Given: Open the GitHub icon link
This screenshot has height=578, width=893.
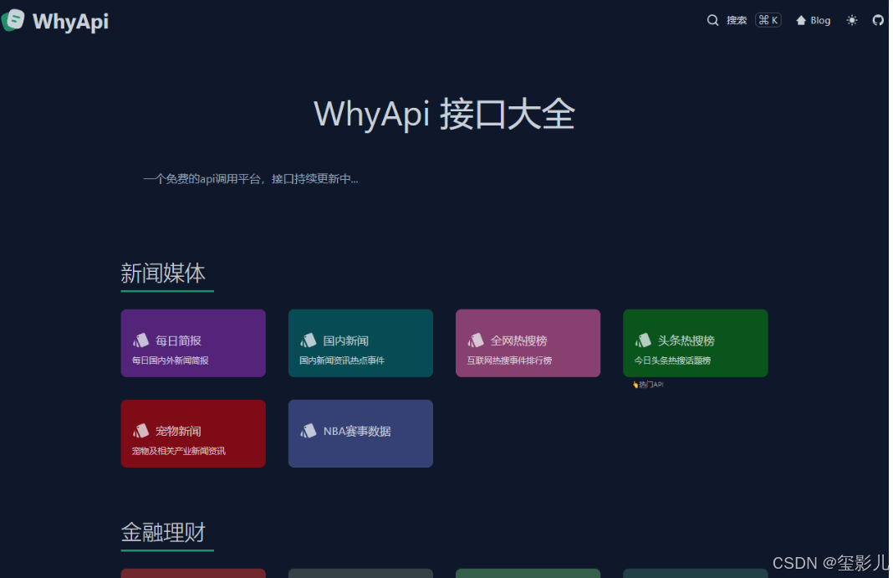Looking at the screenshot, I should point(878,21).
